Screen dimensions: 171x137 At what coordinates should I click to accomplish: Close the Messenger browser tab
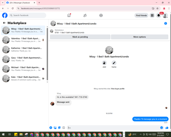[x=34, y=3]
